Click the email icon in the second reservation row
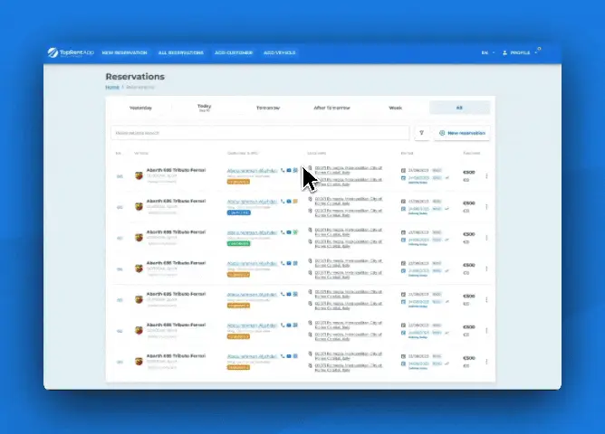This screenshot has width=605, height=434. [289, 201]
